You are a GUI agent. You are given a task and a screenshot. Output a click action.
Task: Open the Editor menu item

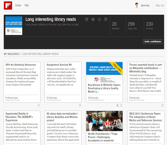(18, 5)
